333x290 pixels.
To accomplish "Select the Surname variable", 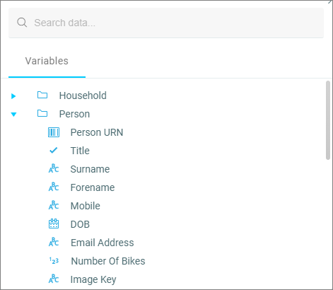I will [x=90, y=169].
